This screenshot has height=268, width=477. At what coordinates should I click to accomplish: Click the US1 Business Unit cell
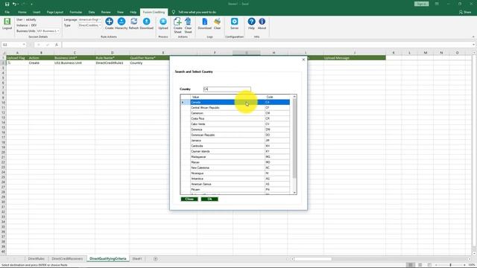pyautogui.click(x=75, y=63)
